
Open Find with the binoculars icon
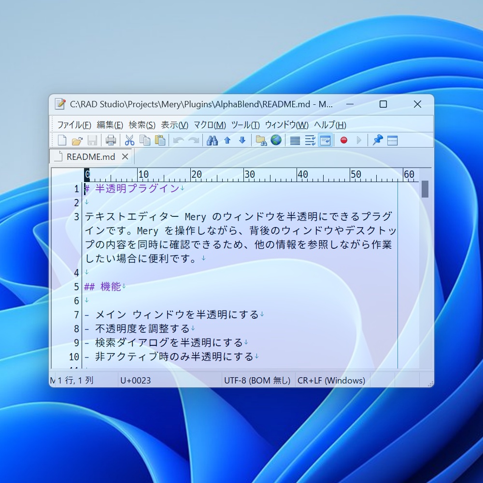212,141
